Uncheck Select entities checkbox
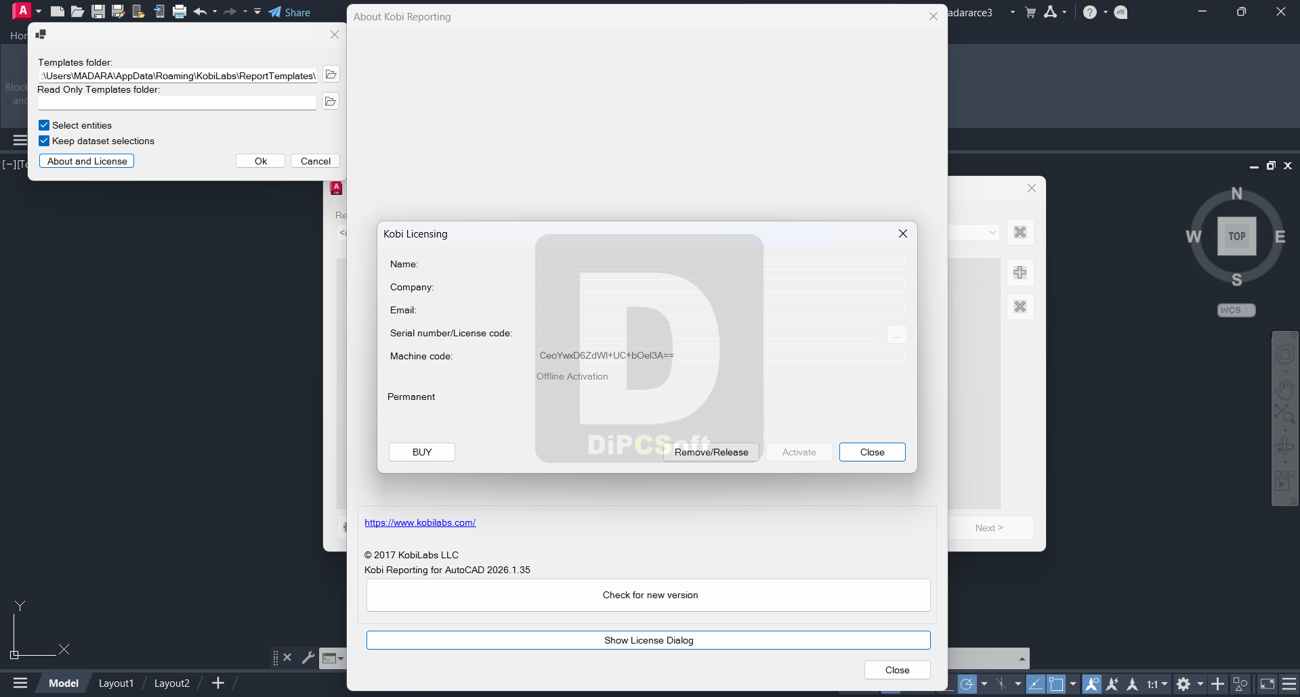Image resolution: width=1300 pixels, height=697 pixels. tap(44, 125)
